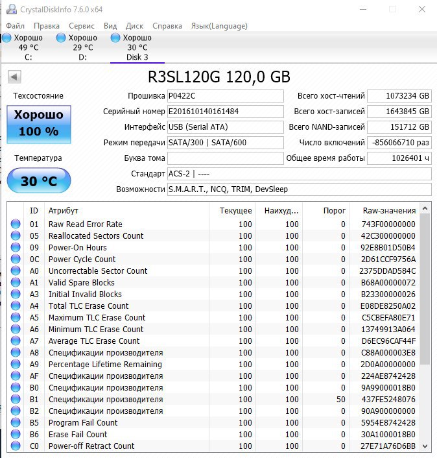The image size is (437, 458).
Task: Click the Прошивка field with P0422C
Action: tap(226, 96)
